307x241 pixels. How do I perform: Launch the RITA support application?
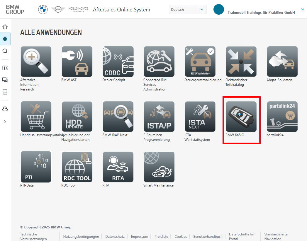pos(118,167)
